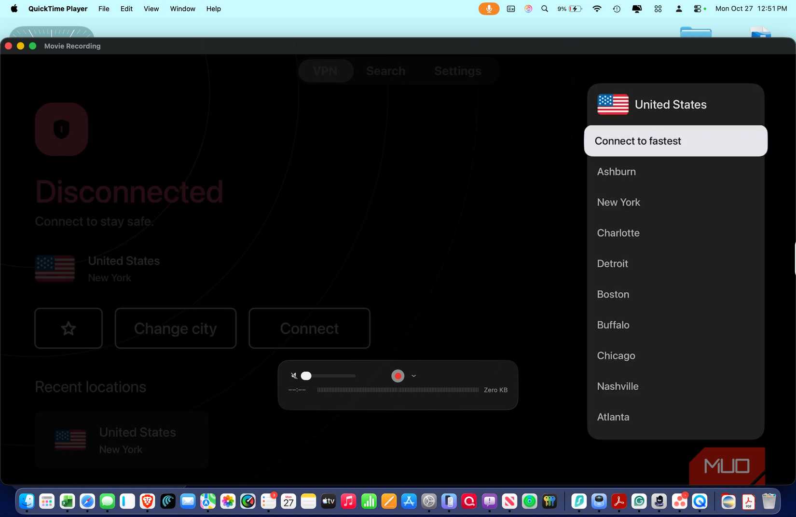Viewport: 796px width, 517px height.
Task: Mute the microphone in the recording controls
Action: point(293,375)
